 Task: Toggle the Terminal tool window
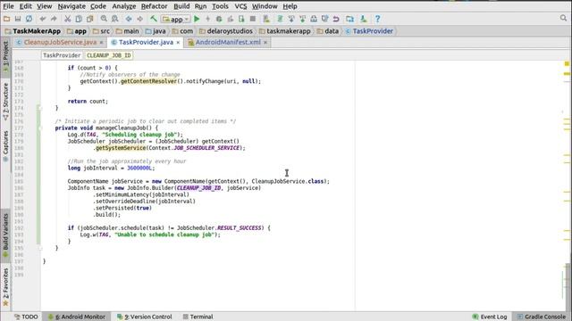(x=198, y=317)
